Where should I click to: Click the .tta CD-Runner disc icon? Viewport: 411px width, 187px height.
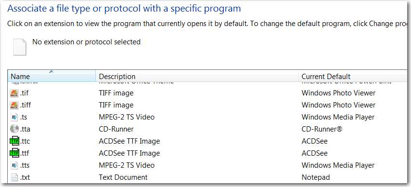[14, 129]
